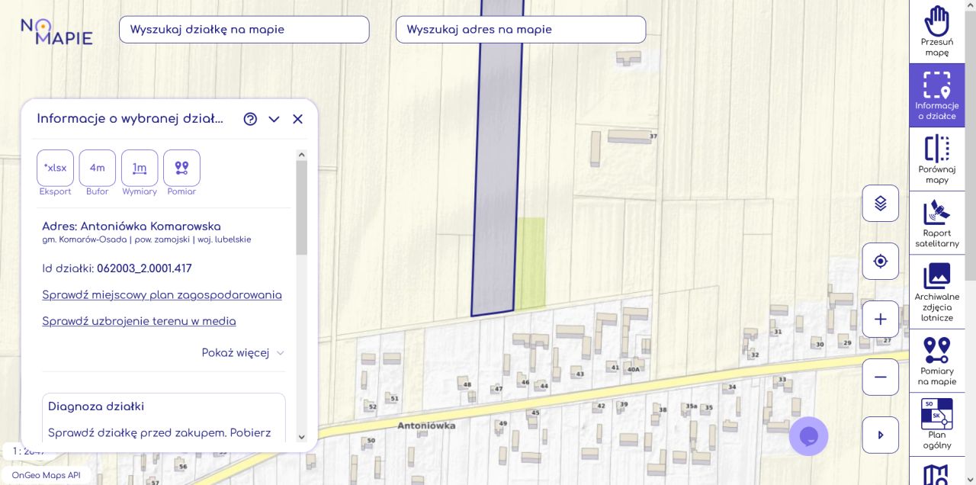The height and width of the screenshot is (485, 976).
Task: Select the Pomiary na mapie tool
Action: click(937, 361)
